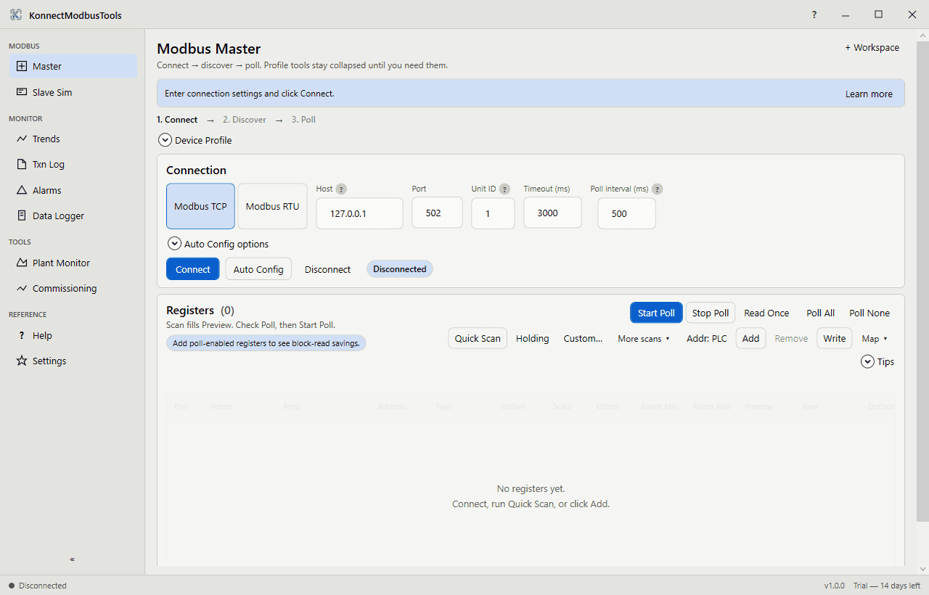Click Poll None
The image size is (929, 595).
pos(869,313)
